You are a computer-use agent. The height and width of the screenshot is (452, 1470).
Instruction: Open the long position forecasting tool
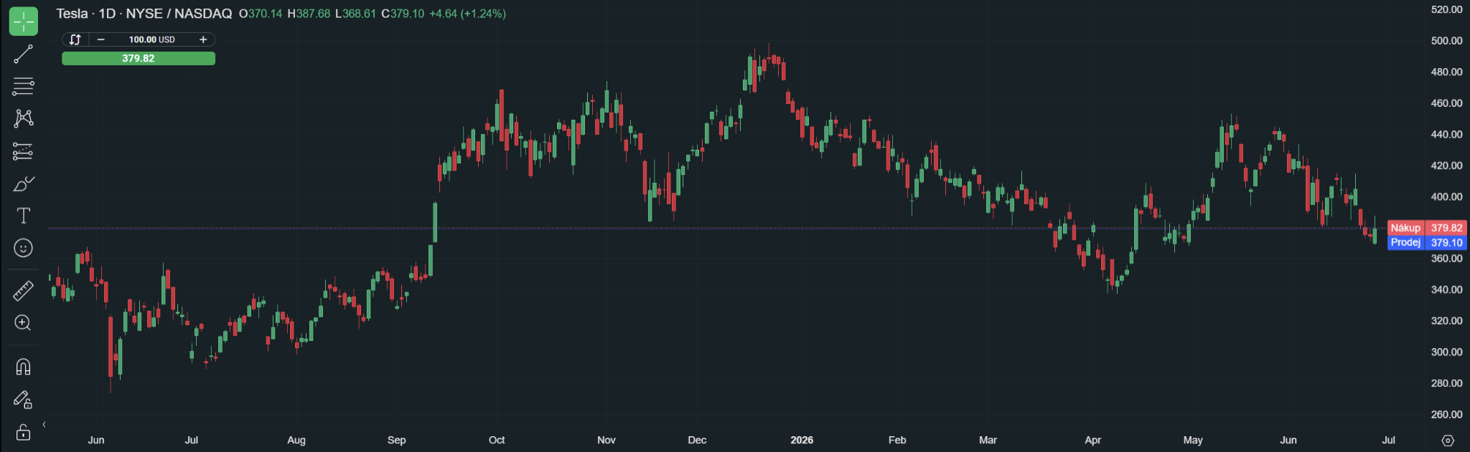point(24,151)
